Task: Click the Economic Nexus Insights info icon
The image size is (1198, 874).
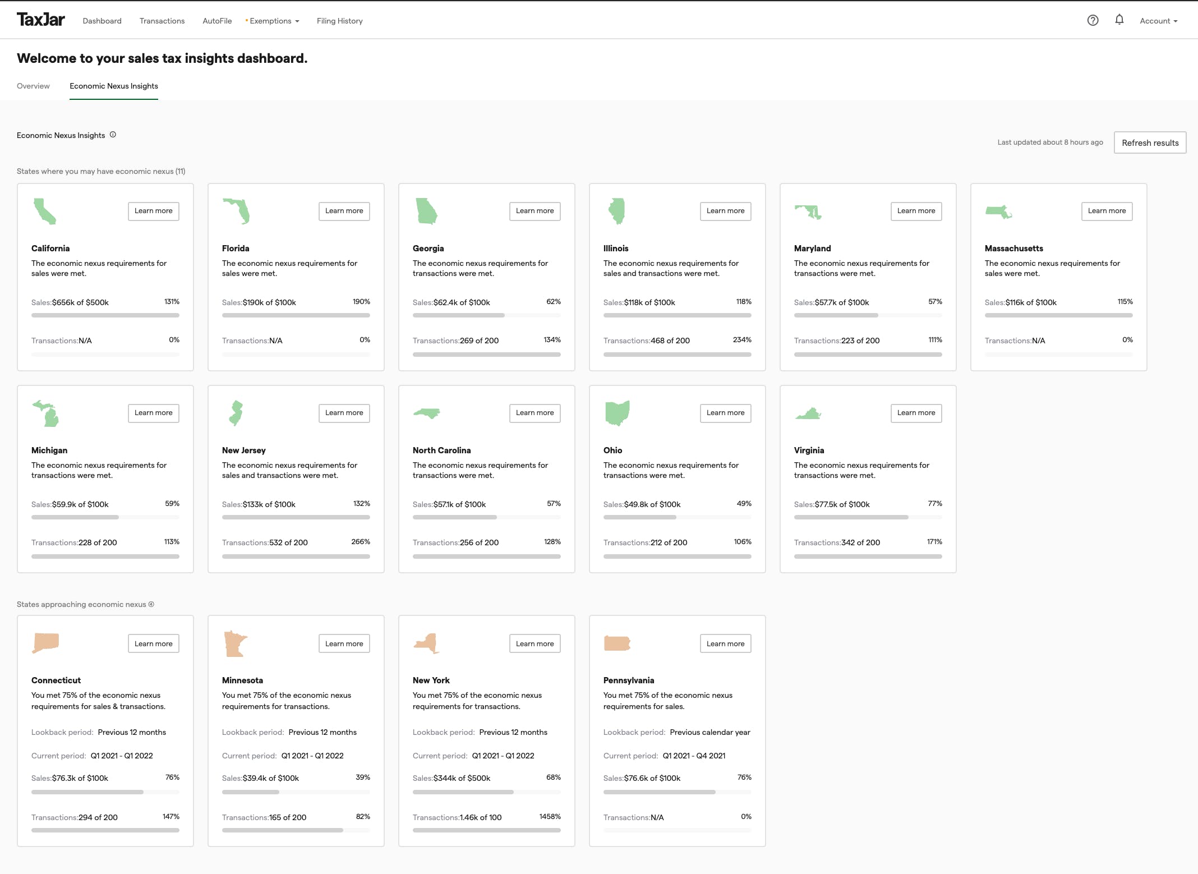Action: click(113, 135)
